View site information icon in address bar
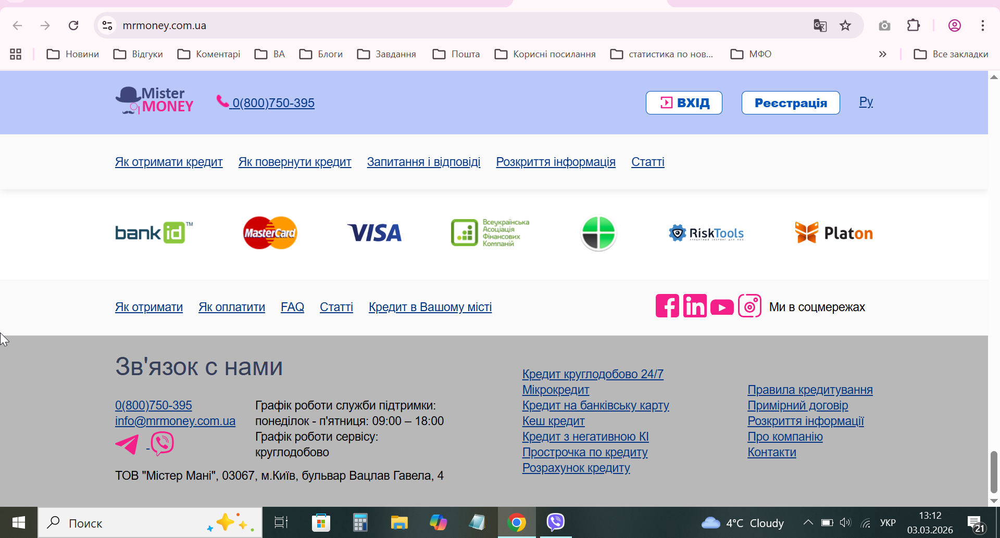1000x538 pixels. pyautogui.click(x=107, y=25)
